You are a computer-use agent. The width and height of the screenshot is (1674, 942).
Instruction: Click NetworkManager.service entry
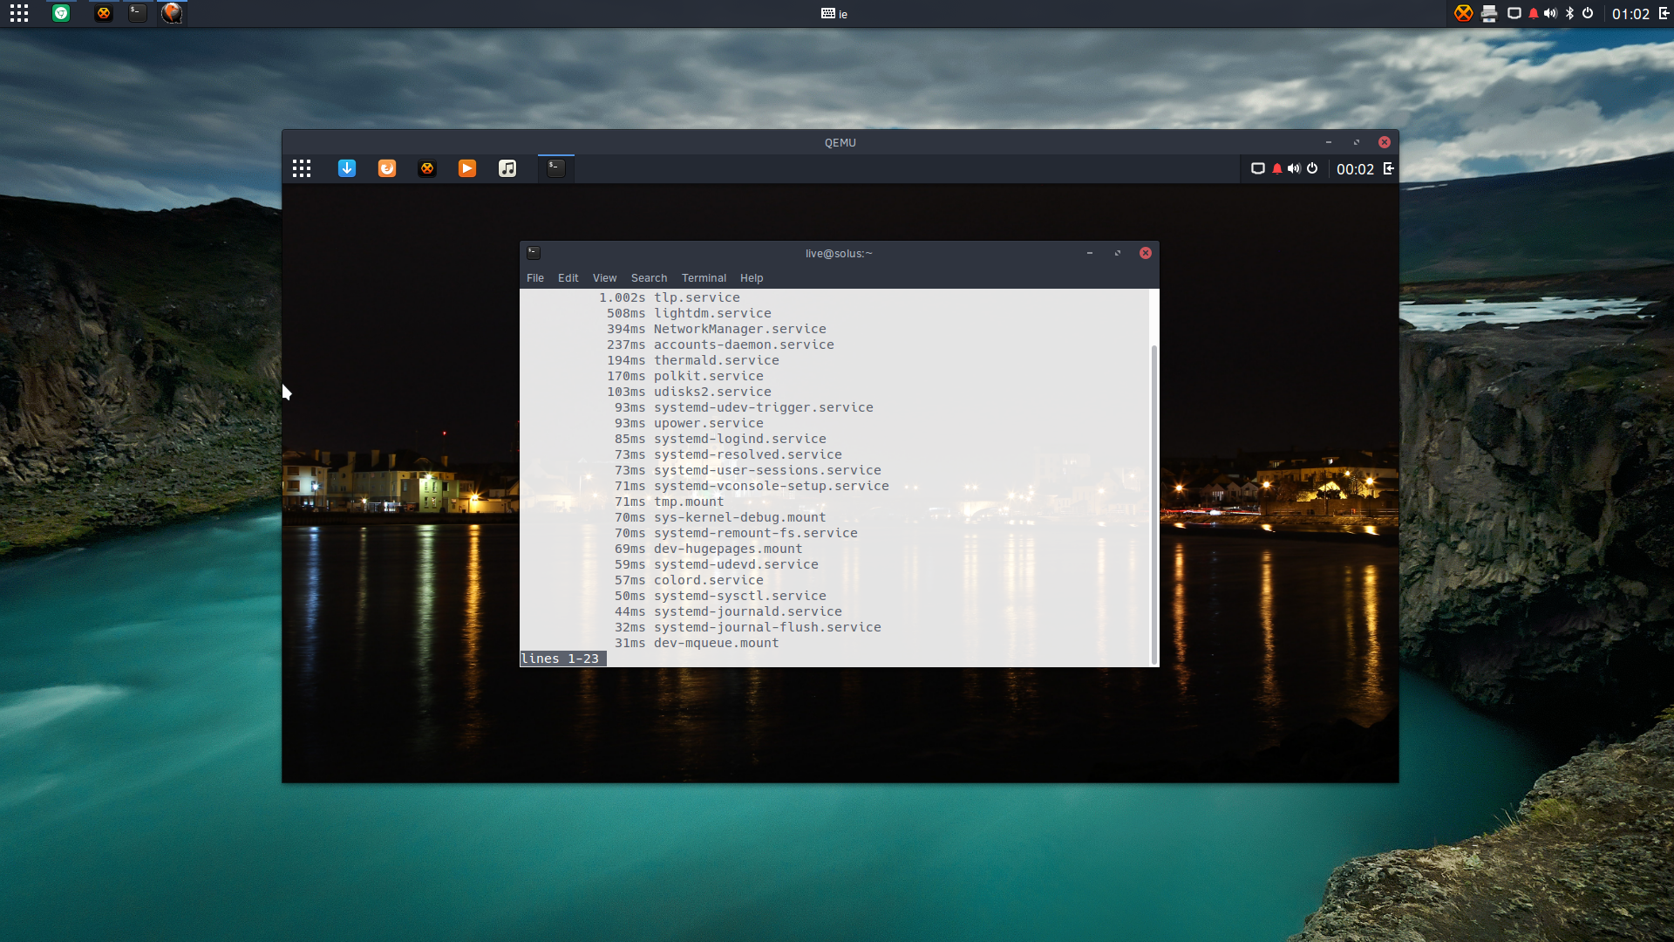pyautogui.click(x=717, y=329)
